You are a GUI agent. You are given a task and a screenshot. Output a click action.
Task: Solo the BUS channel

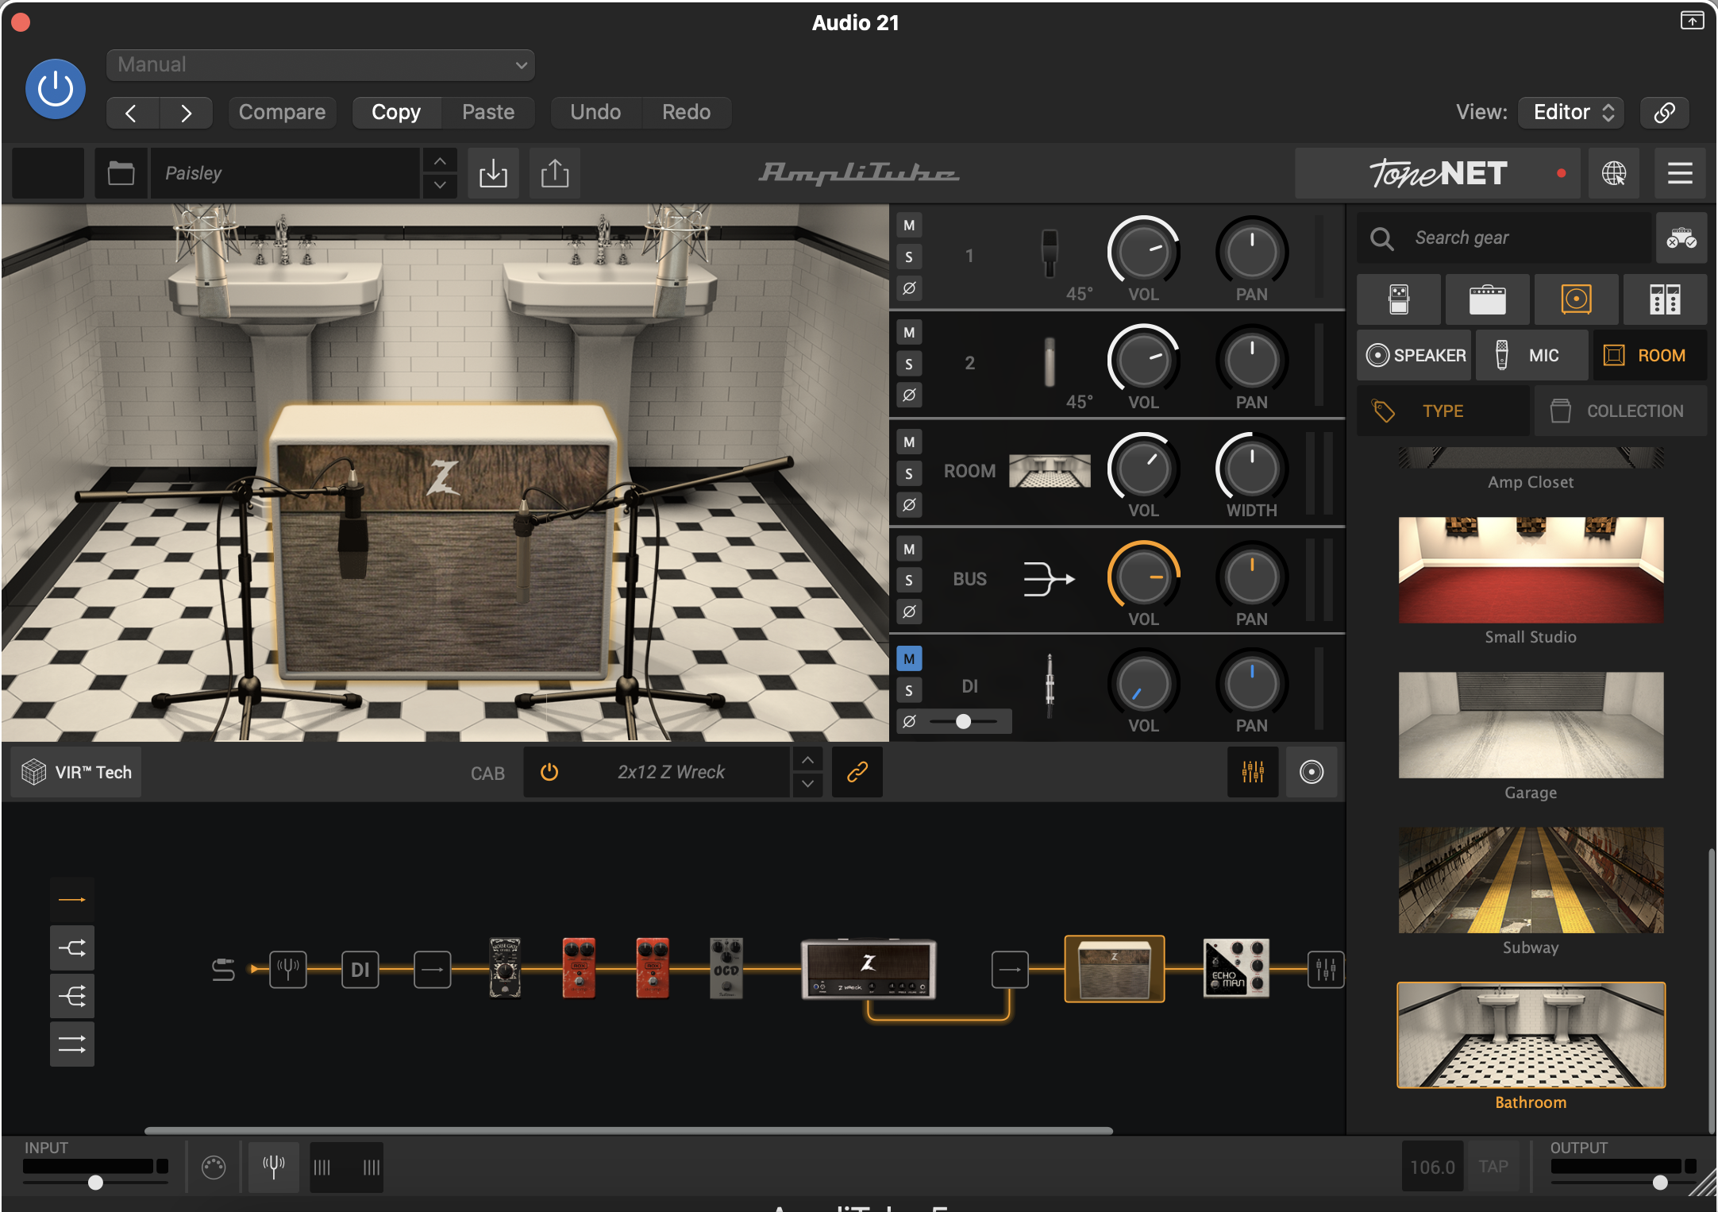[x=909, y=581]
